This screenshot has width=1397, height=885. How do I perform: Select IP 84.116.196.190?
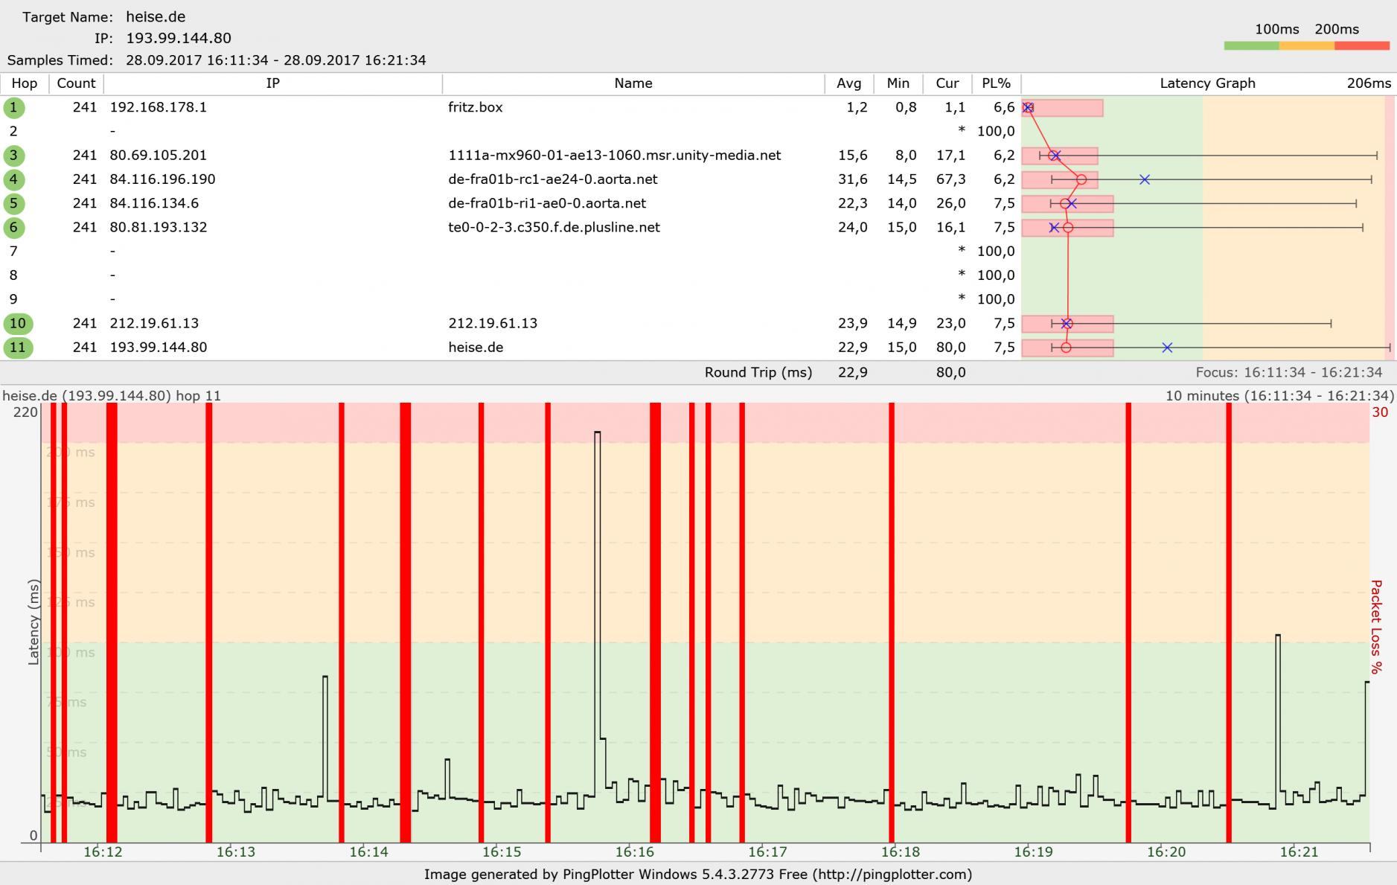click(x=162, y=179)
